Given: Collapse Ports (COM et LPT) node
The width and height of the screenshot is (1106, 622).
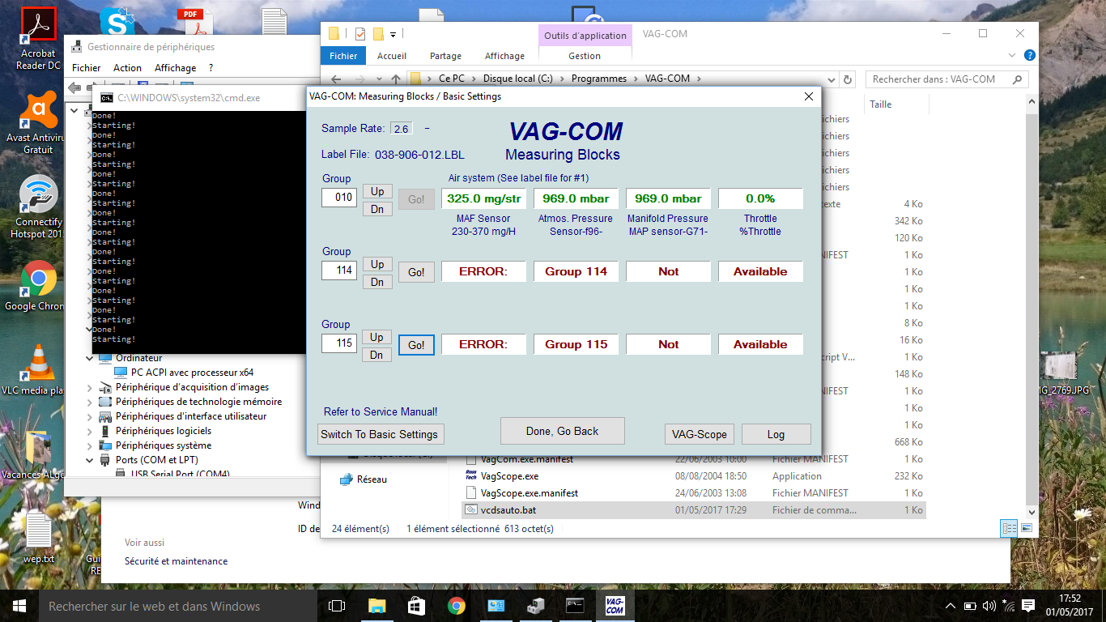Looking at the screenshot, I should pyautogui.click(x=90, y=460).
